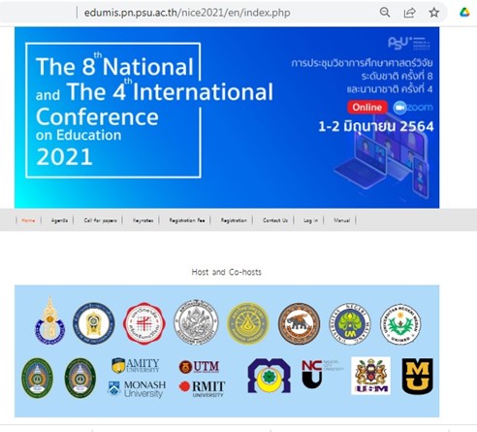The image size is (477, 432).
Task: Click the brown winged elephant seal
Action: (x=299, y=323)
